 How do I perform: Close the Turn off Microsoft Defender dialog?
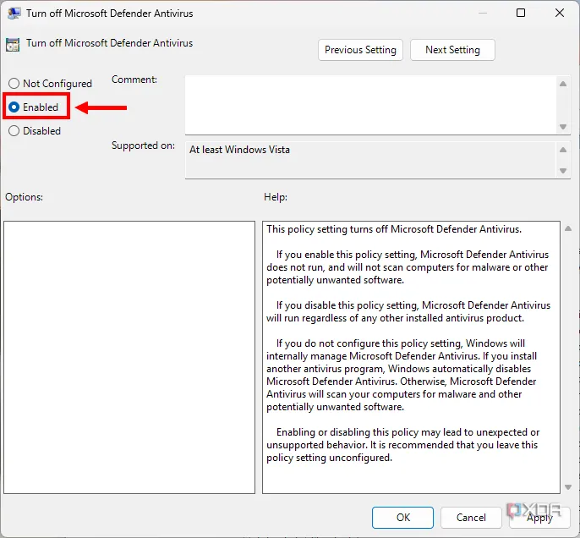click(560, 13)
